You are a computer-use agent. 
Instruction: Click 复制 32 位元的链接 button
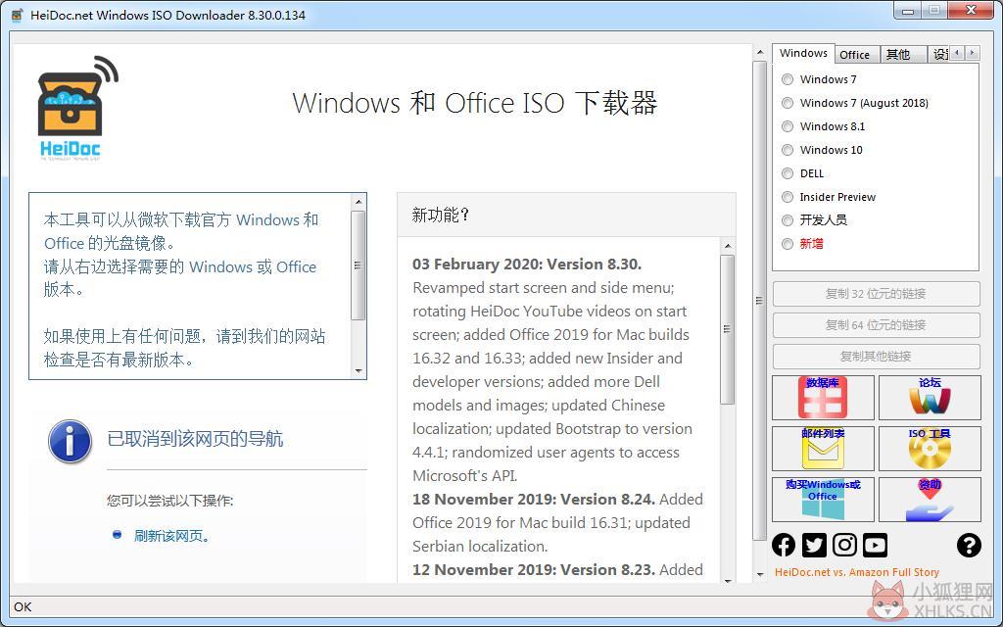(x=876, y=294)
